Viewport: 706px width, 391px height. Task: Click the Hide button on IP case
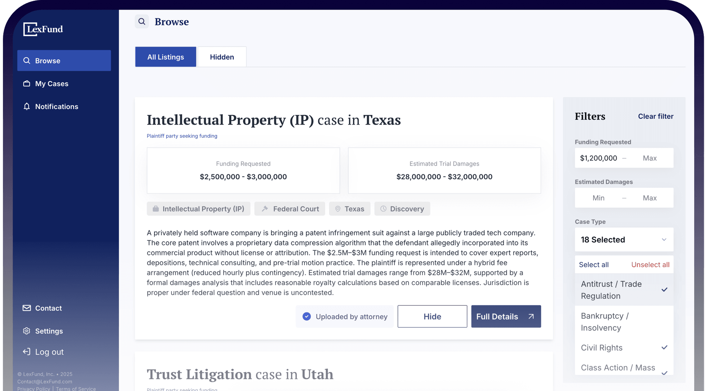432,316
